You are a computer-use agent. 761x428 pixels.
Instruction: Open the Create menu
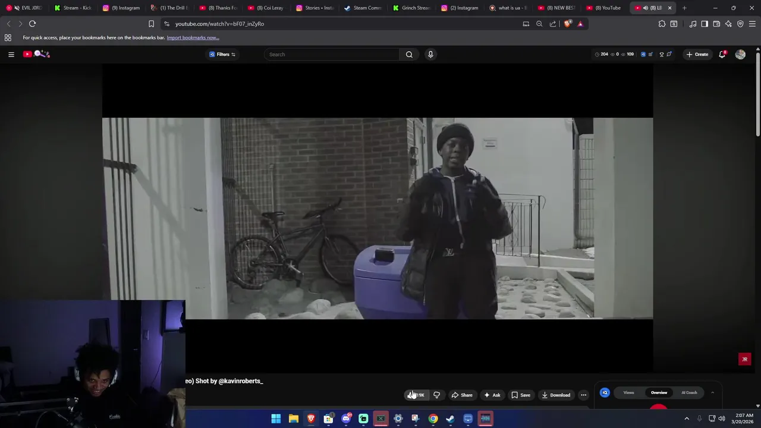(697, 54)
